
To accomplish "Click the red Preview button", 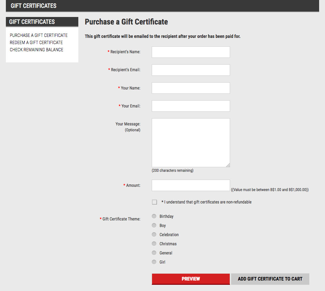I will pos(191,279).
